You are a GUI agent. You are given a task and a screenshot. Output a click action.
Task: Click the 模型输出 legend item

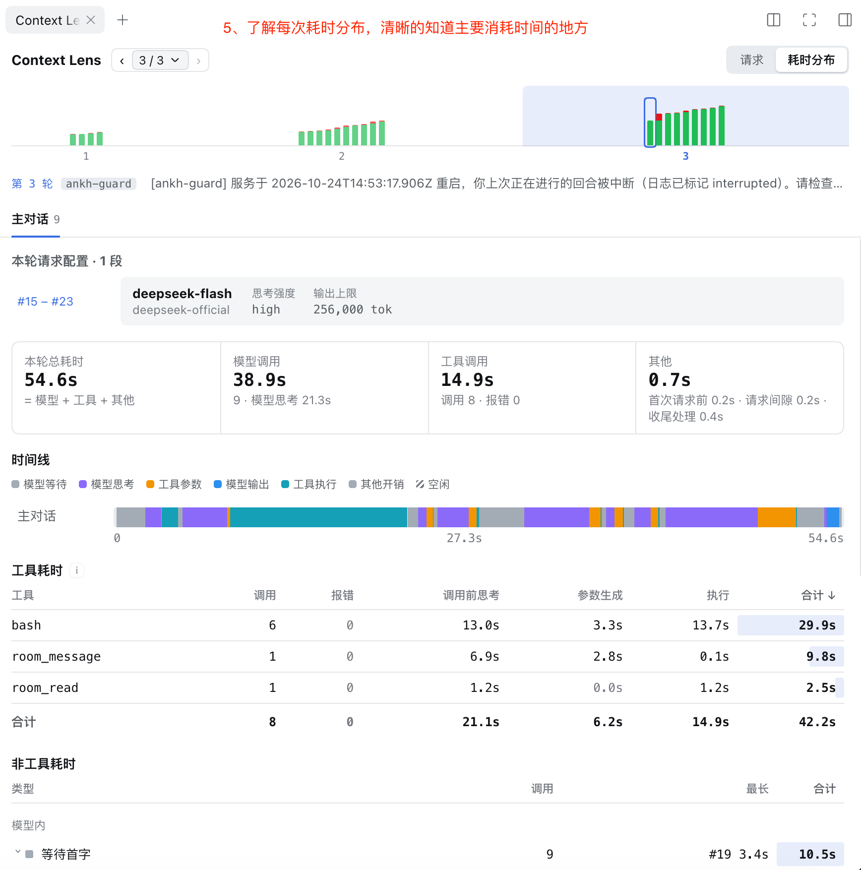[242, 484]
